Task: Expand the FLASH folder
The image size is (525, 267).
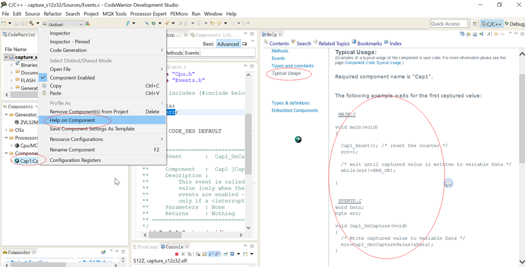Action: [x=12, y=80]
